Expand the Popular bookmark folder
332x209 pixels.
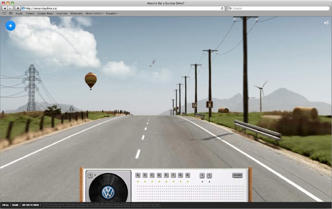112,13
